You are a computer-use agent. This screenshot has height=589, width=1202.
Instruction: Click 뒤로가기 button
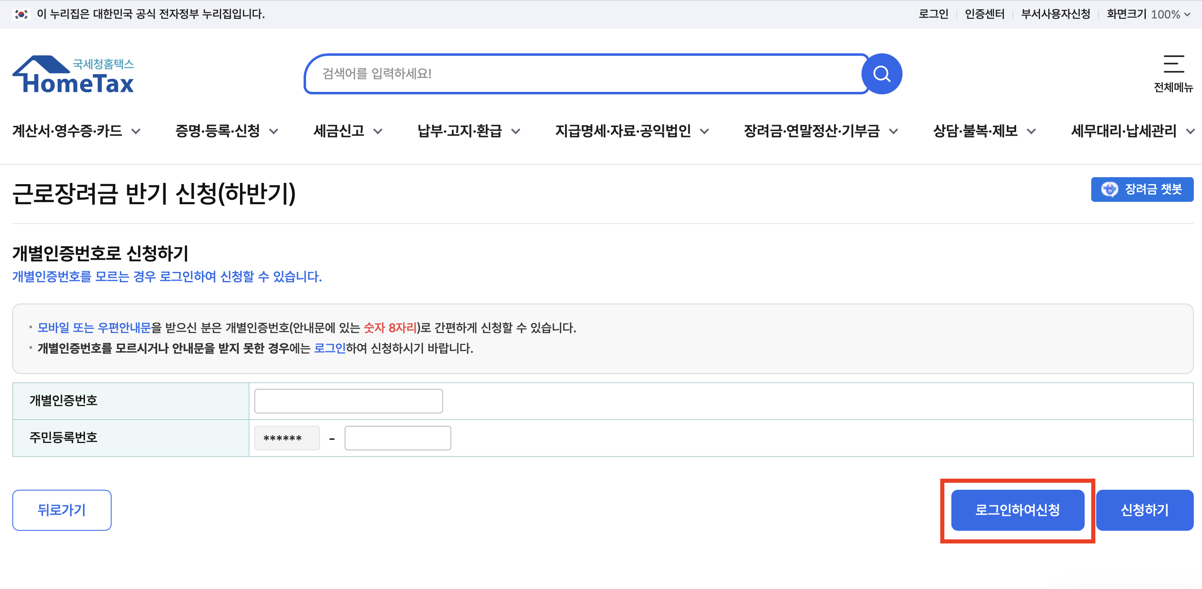pos(62,510)
